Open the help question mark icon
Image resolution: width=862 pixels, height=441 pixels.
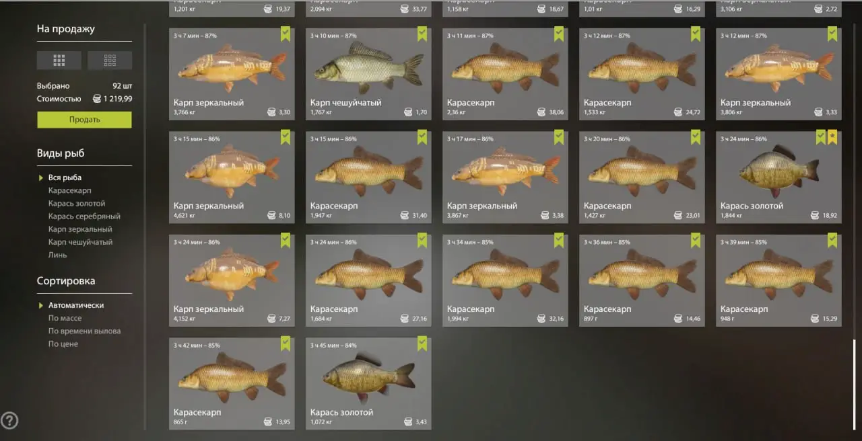pyautogui.click(x=9, y=421)
